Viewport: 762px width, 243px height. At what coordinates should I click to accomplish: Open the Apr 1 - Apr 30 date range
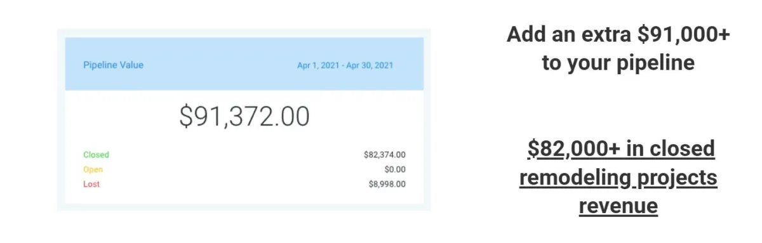tap(345, 65)
